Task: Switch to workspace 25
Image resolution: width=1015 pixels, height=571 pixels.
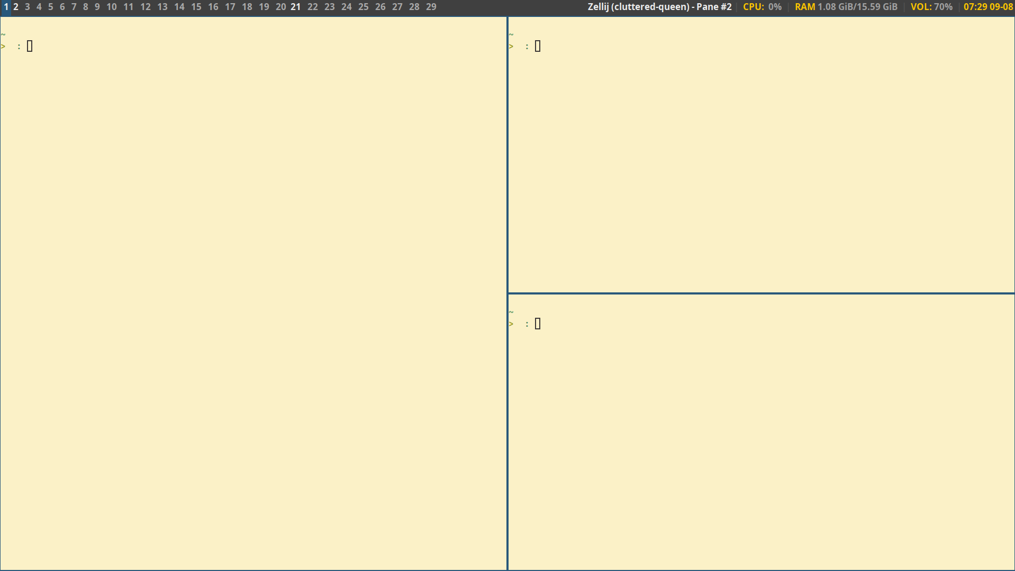Action: point(364,7)
